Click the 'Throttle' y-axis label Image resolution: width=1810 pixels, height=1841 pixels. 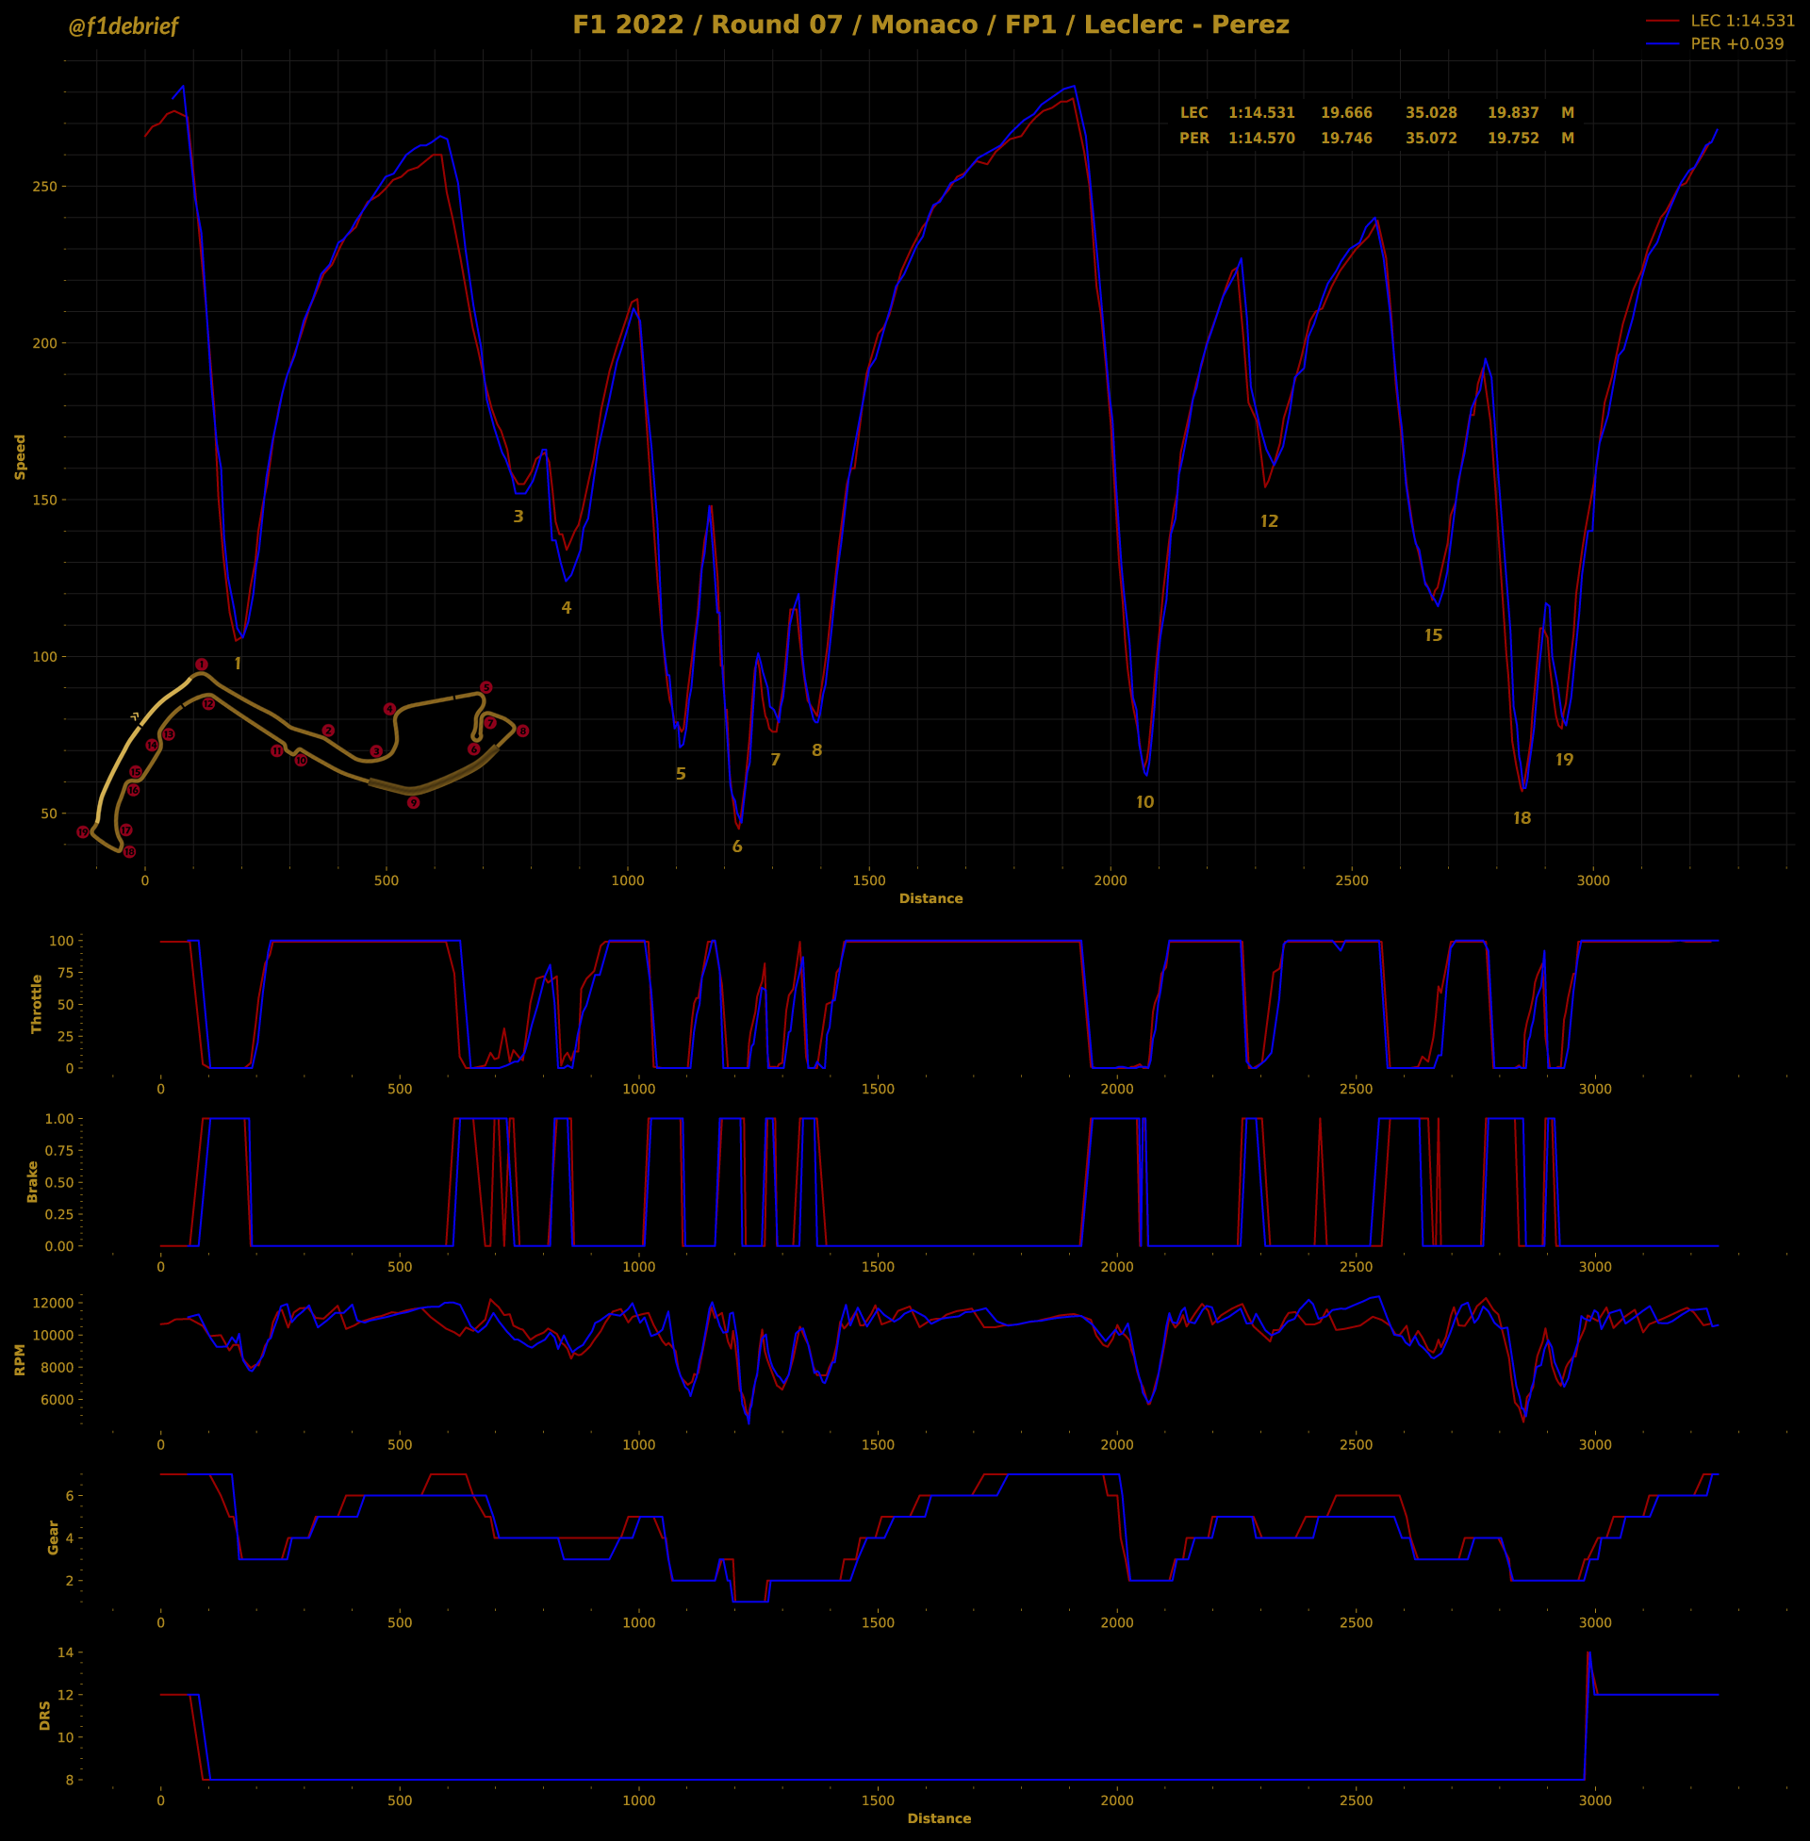tap(37, 1004)
